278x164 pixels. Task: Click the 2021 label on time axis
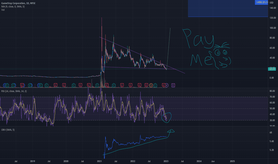tap(99, 161)
